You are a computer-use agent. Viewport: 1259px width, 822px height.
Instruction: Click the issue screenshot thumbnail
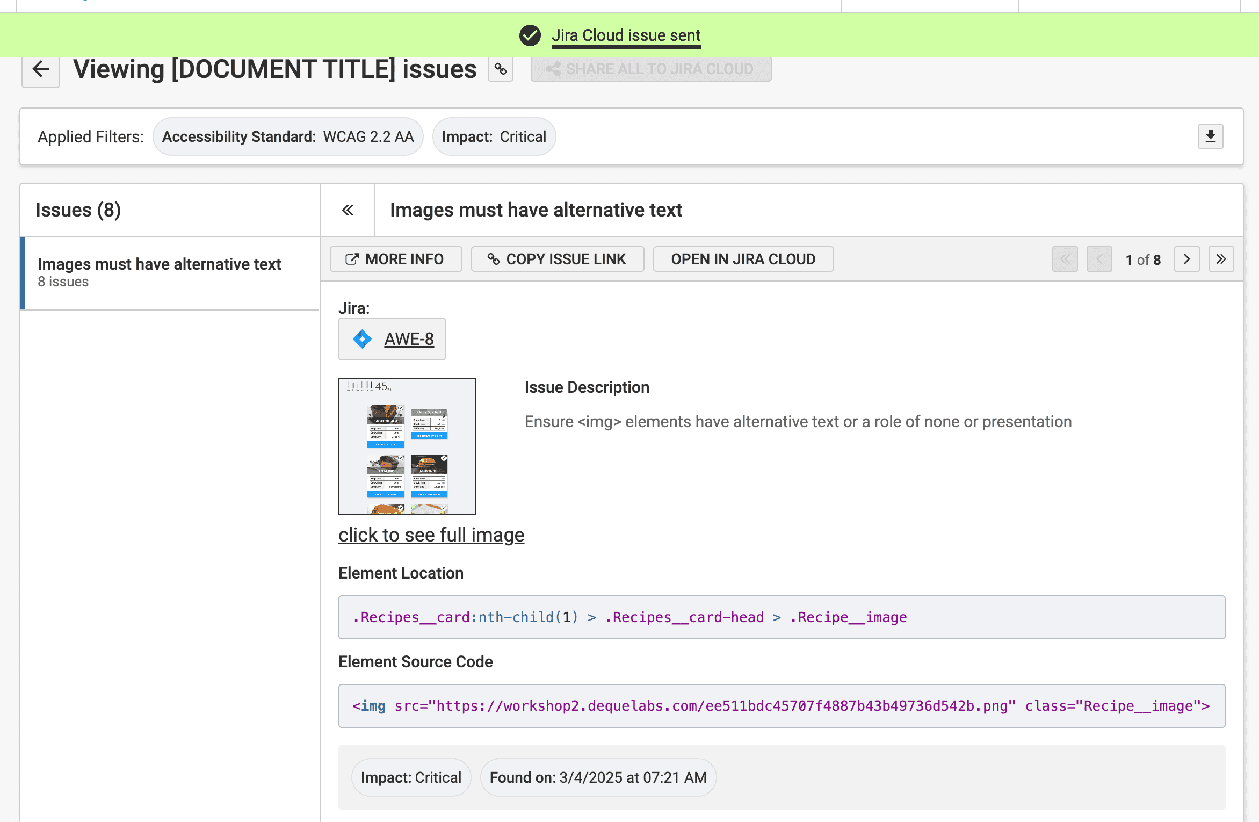[x=407, y=446]
